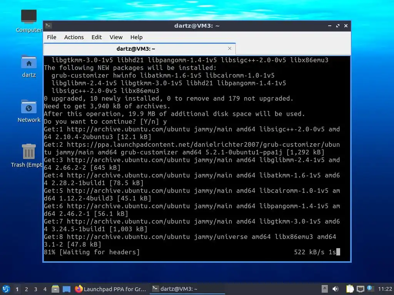The width and height of the screenshot is (394, 295).
Task: Open the volume control tray icon
Action: click(x=335, y=289)
